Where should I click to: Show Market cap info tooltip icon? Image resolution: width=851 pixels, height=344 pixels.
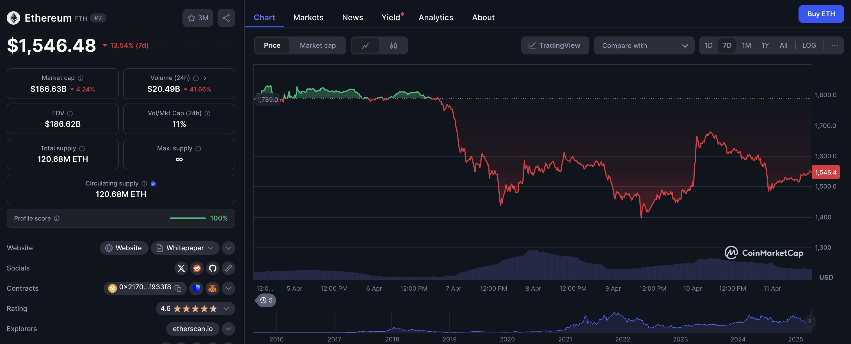(x=81, y=78)
